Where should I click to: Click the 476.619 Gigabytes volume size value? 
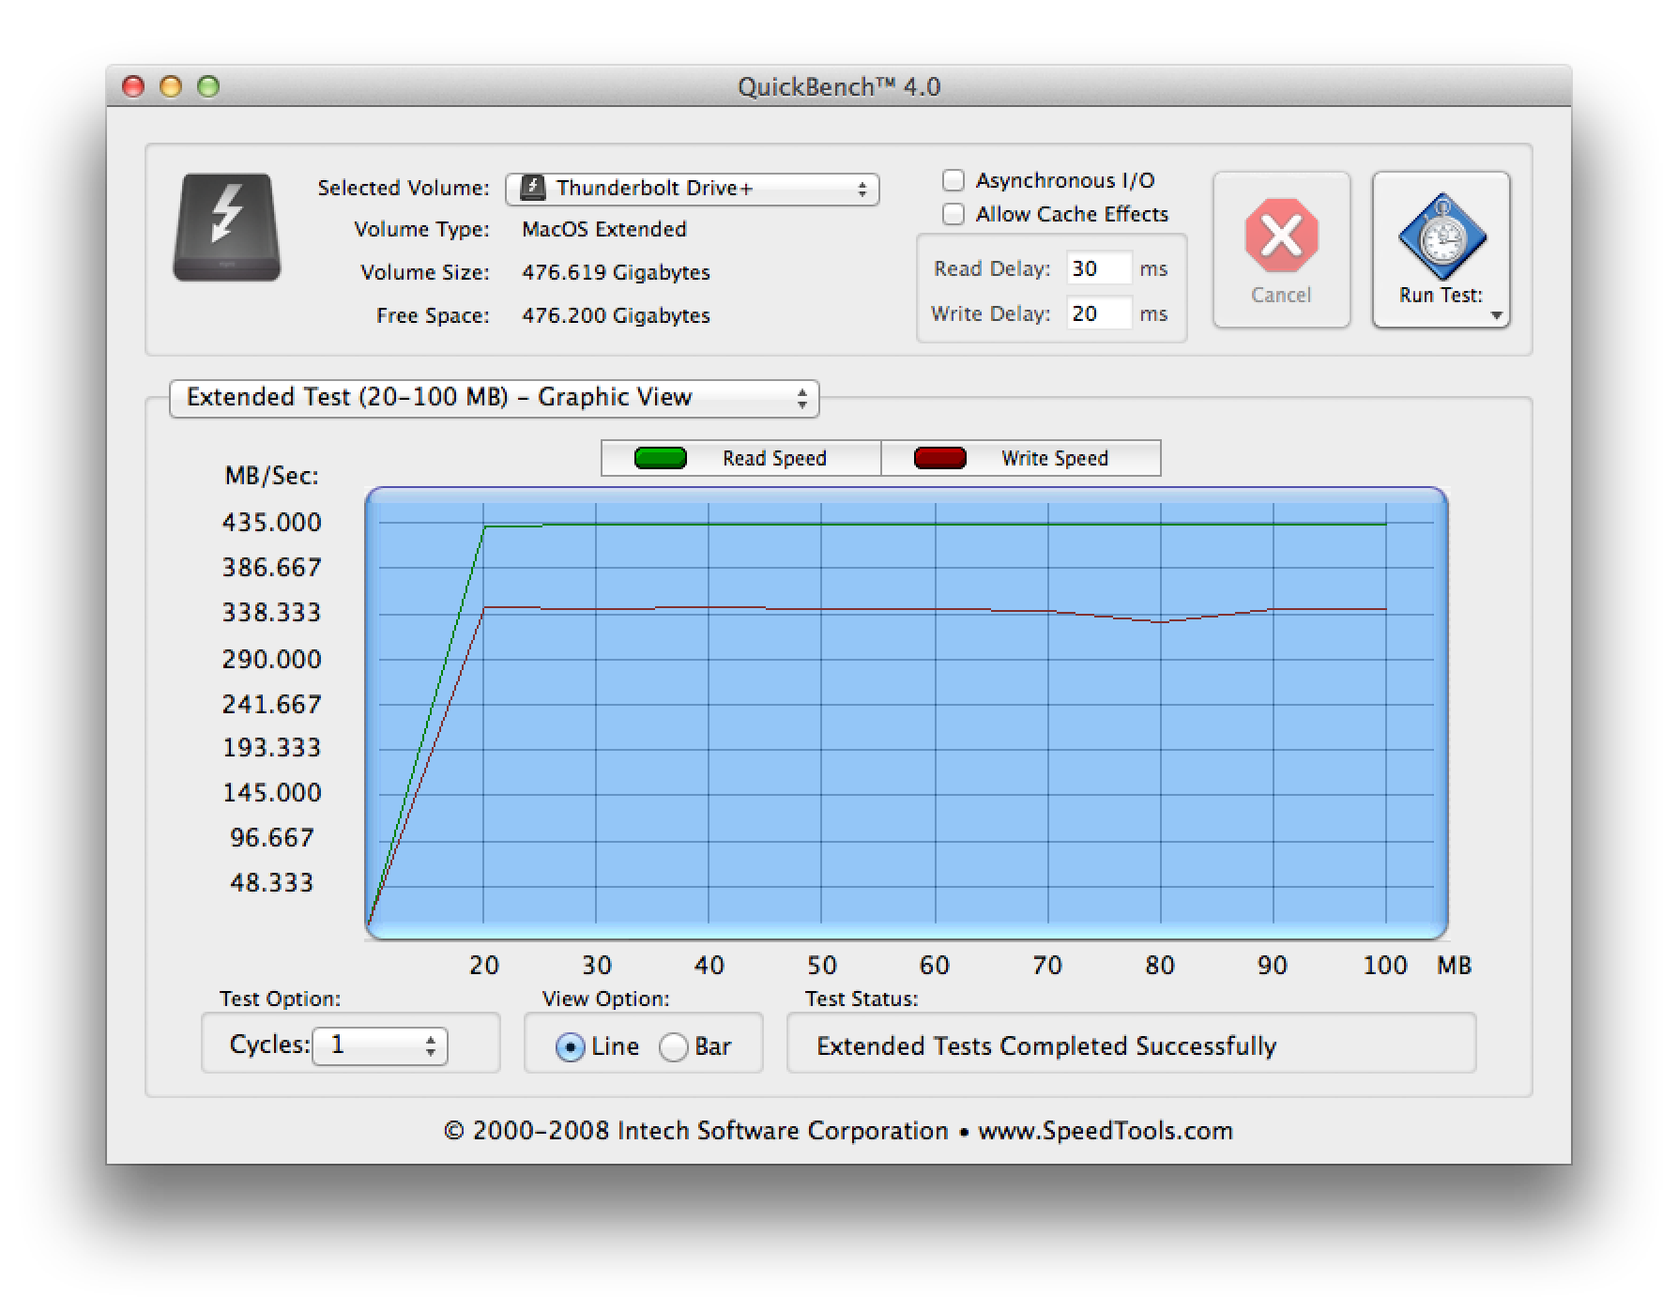616,272
